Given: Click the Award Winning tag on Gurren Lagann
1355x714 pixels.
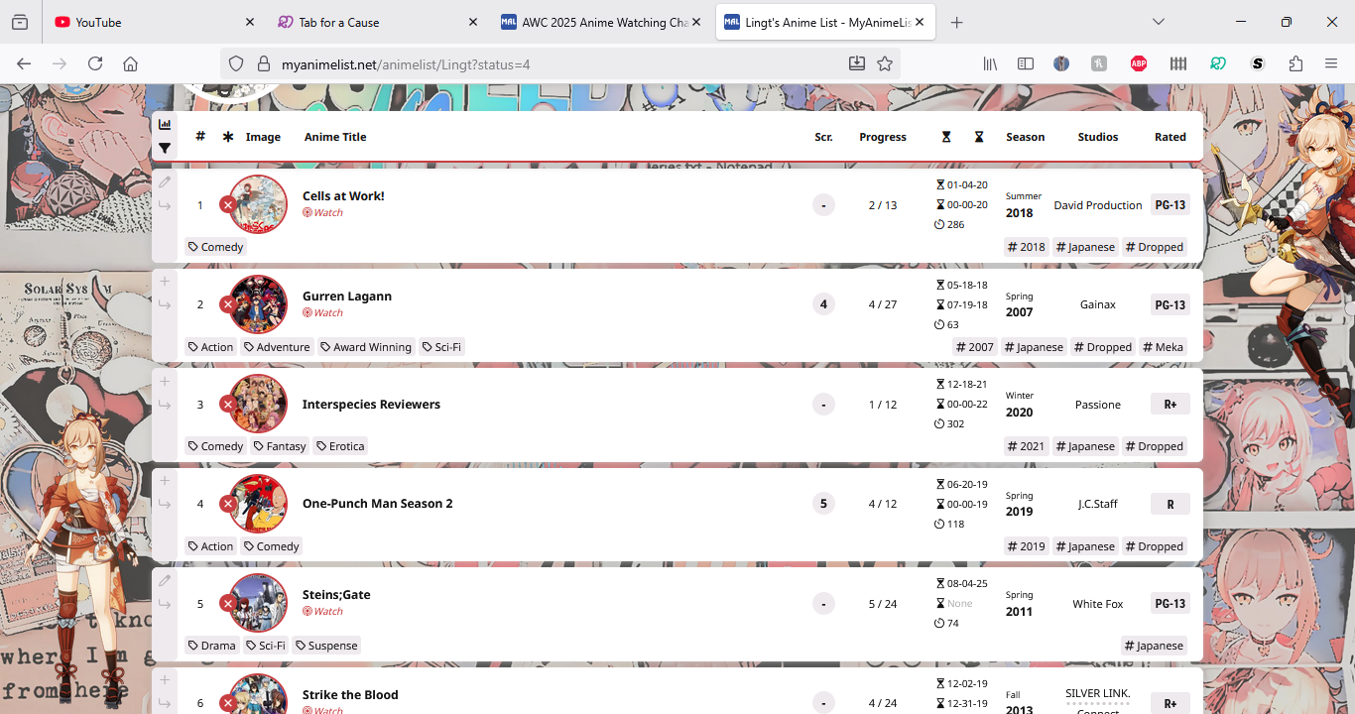Looking at the screenshot, I should [365, 347].
